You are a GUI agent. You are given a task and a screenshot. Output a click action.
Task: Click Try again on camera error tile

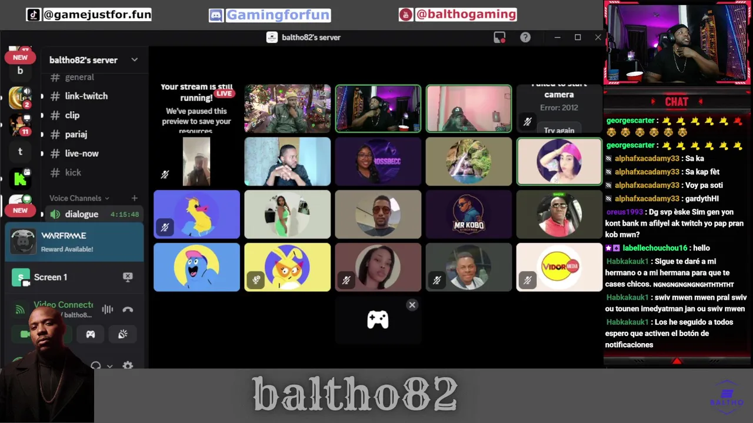559,130
